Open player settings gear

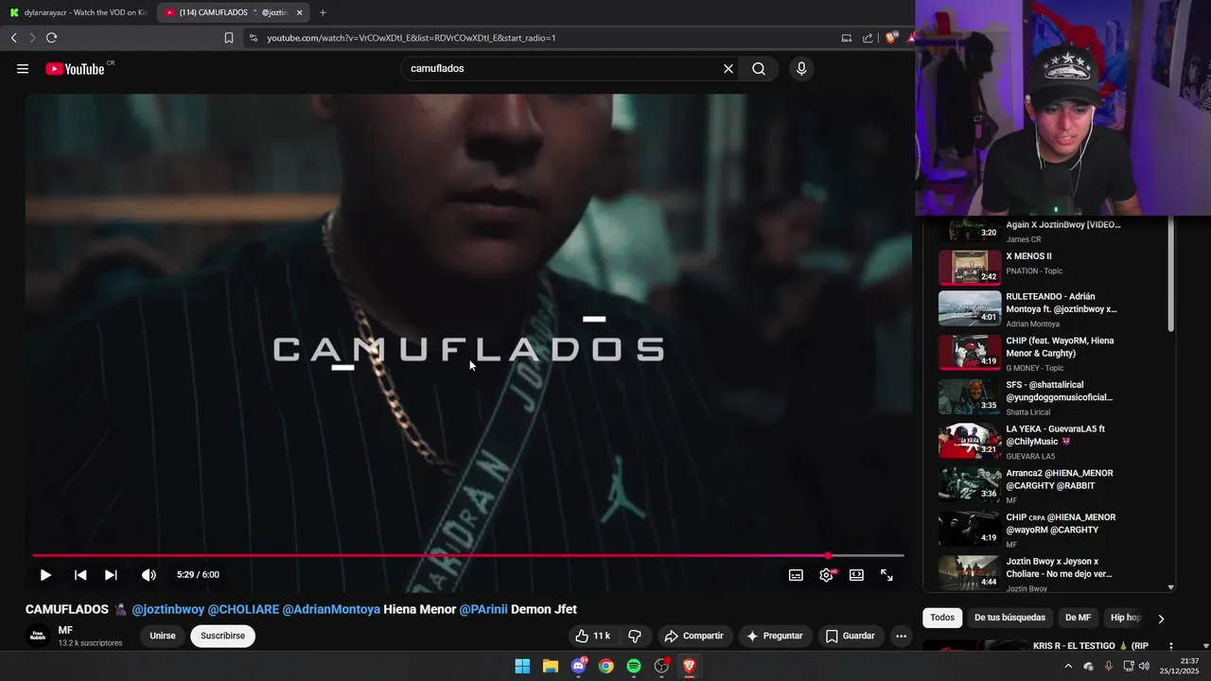(826, 575)
